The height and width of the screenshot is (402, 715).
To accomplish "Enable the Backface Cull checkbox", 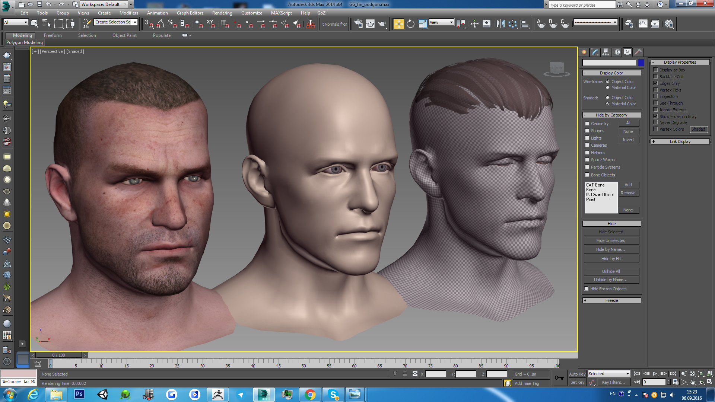I will point(656,76).
